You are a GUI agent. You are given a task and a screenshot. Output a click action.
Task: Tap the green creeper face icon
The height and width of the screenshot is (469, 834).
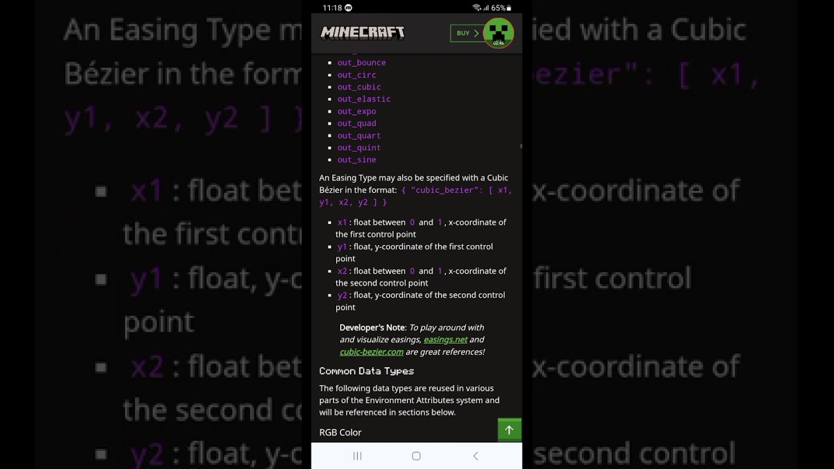tap(498, 32)
